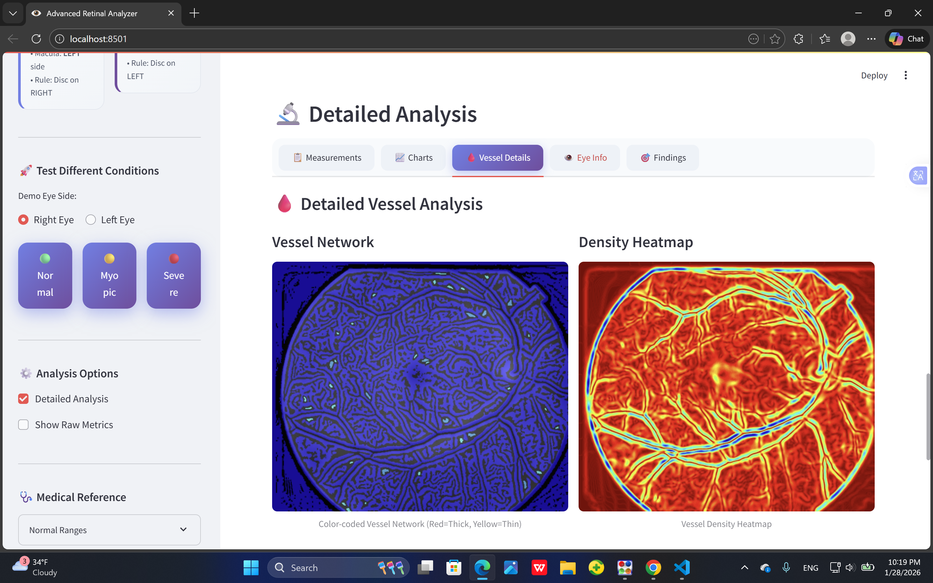Image resolution: width=933 pixels, height=583 pixels.
Task: Switch to the Measurements tab
Action: click(327, 158)
